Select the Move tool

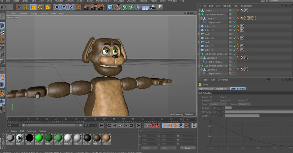point(26,7)
